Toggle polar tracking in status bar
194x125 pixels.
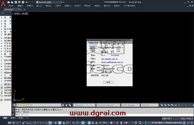coord(35,123)
